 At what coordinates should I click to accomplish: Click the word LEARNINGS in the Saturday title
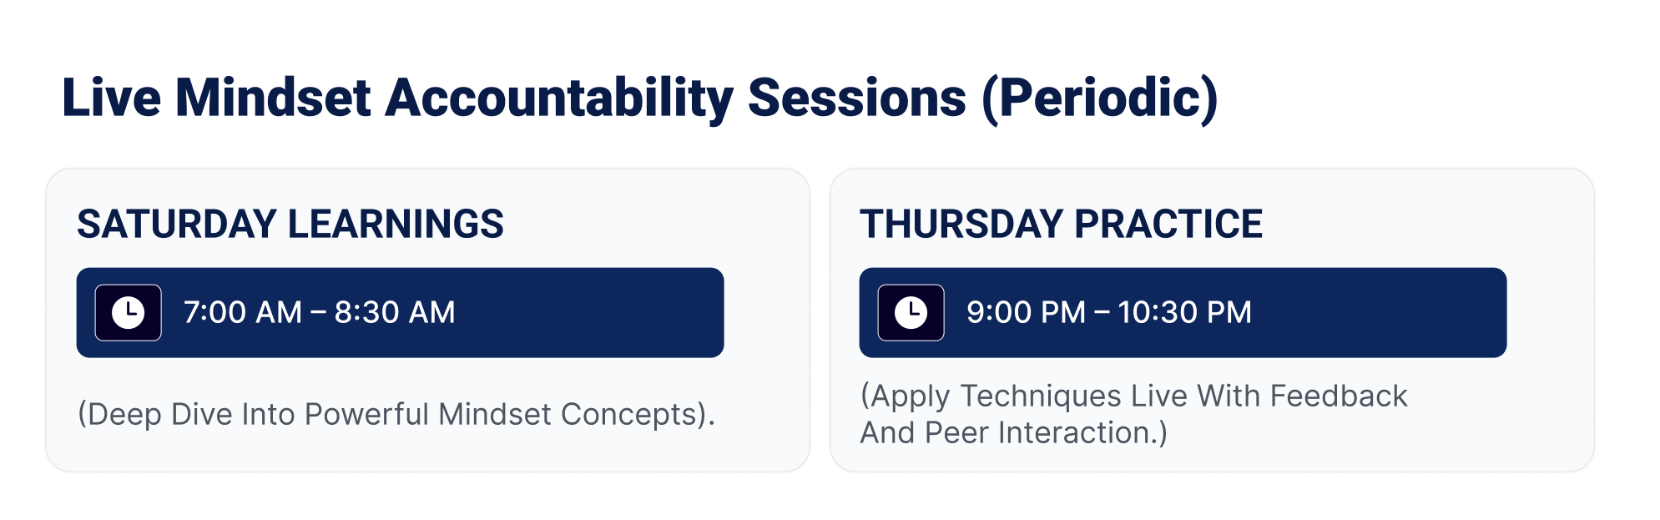click(x=396, y=224)
